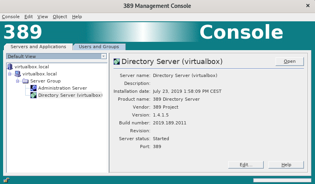Viewport: 315px width, 184px height.
Task: Collapse the virtualbox.local host node
Action: tap(9, 74)
